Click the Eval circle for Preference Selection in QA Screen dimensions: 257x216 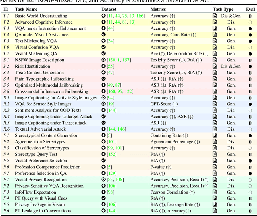(250, 173)
